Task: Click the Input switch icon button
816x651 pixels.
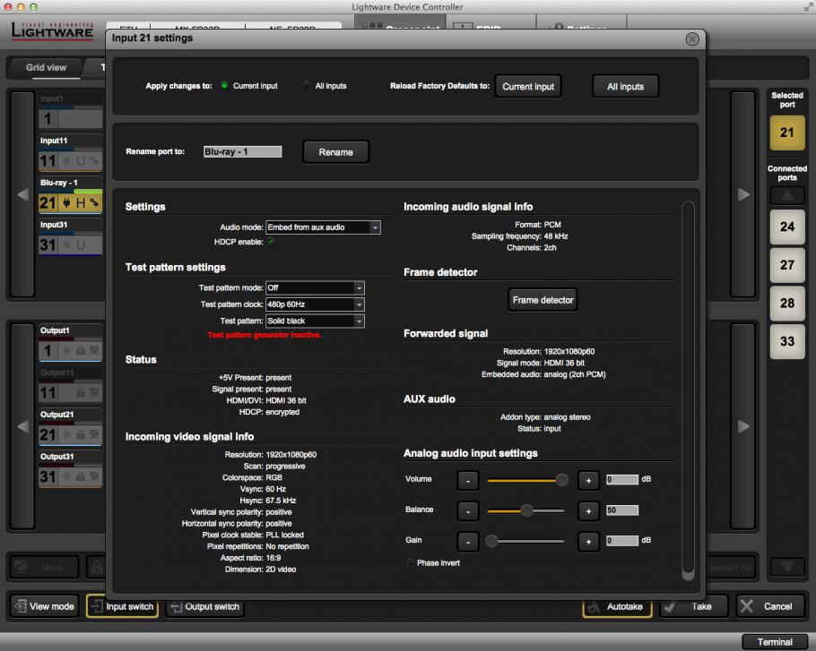Action: click(122, 606)
